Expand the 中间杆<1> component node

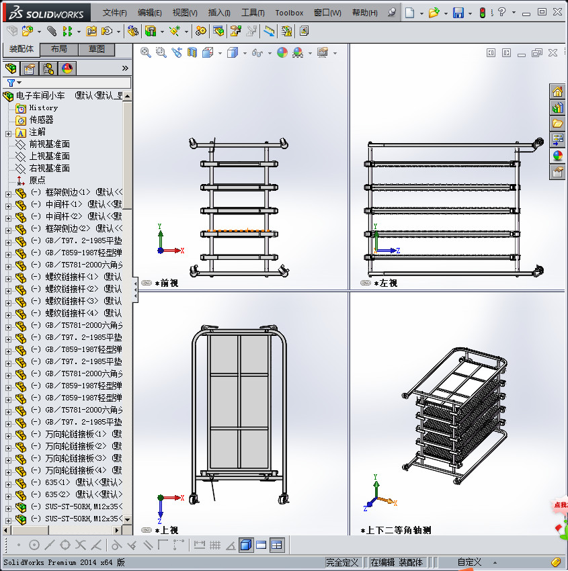tap(8, 206)
